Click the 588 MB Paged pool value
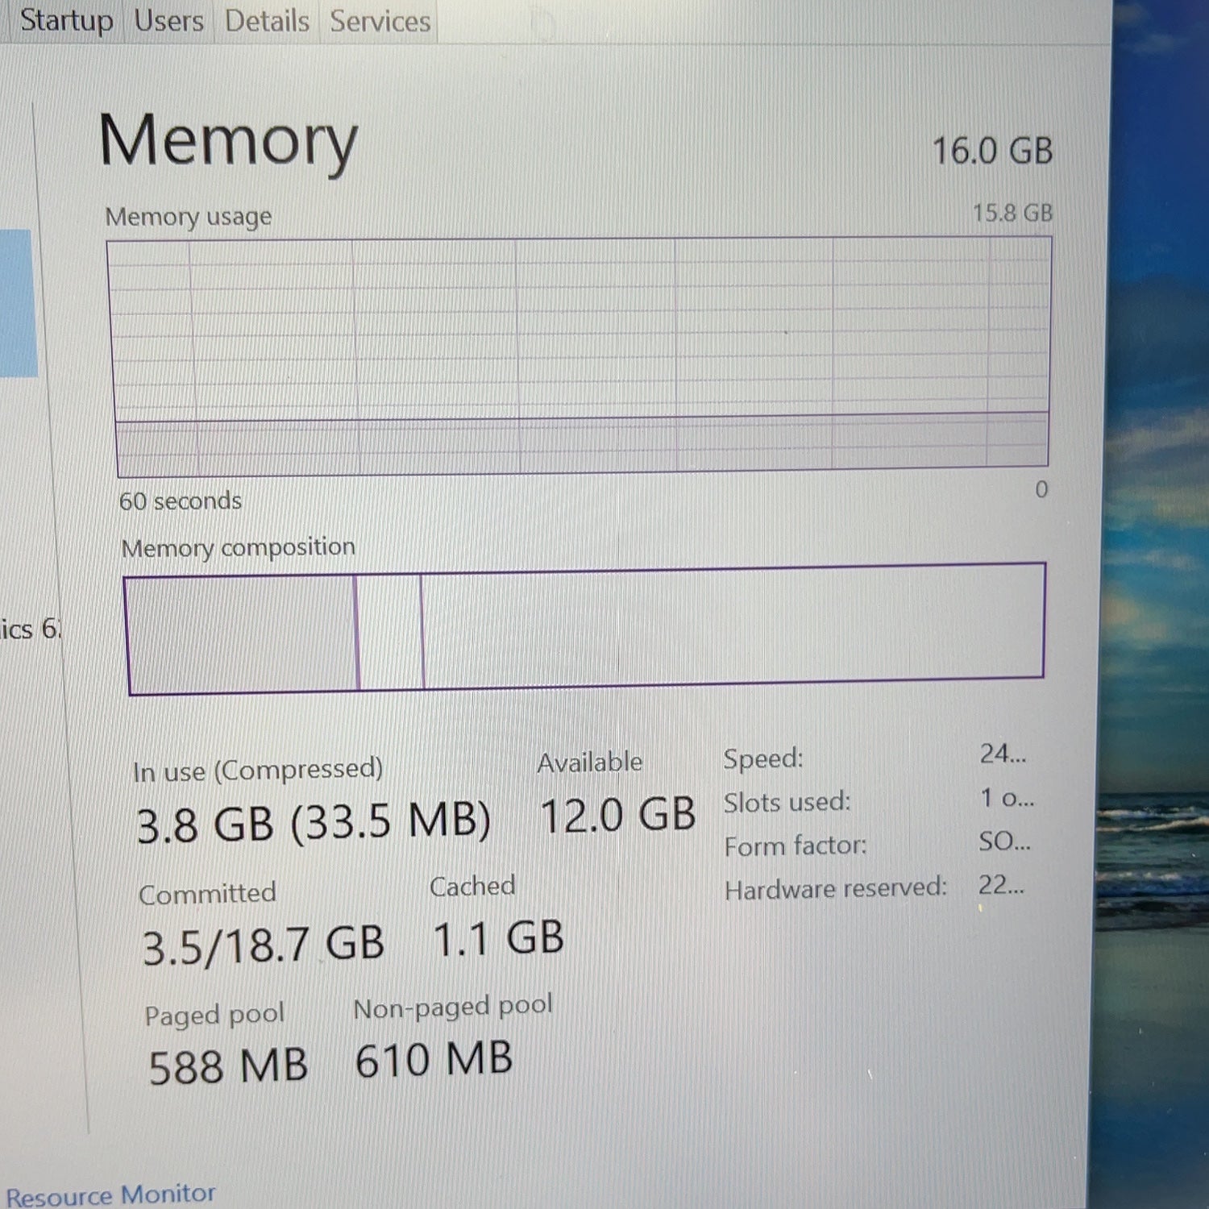This screenshot has width=1209, height=1209. pyautogui.click(x=228, y=1066)
